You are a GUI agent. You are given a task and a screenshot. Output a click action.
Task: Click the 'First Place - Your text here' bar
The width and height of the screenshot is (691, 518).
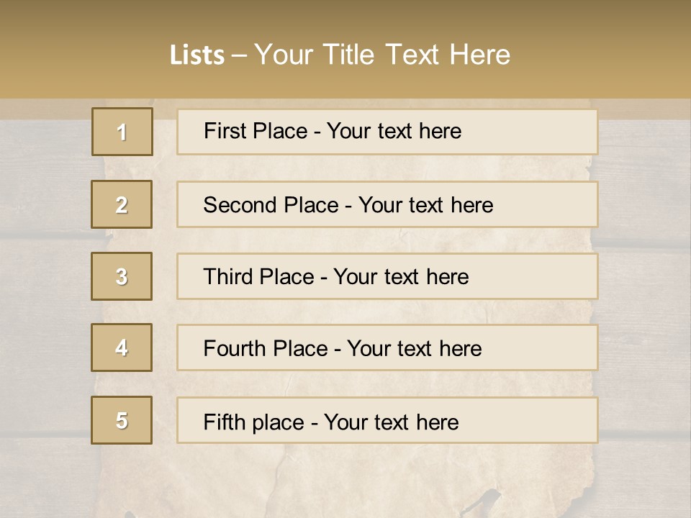point(387,132)
